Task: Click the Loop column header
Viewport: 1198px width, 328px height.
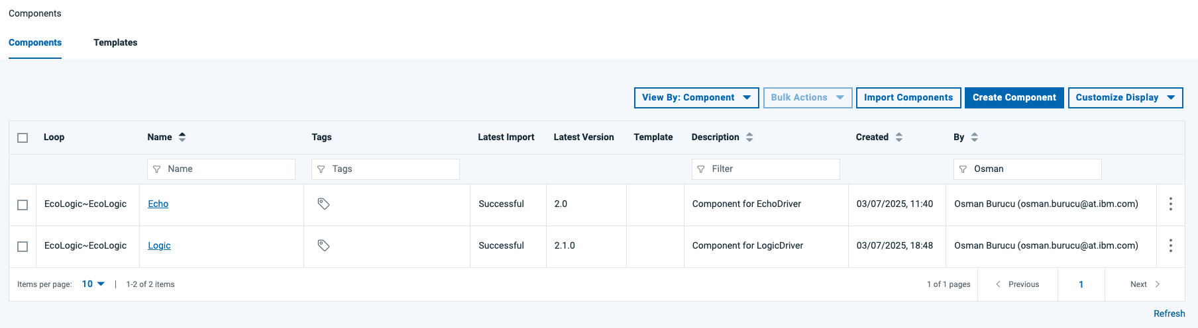Action: click(x=54, y=137)
